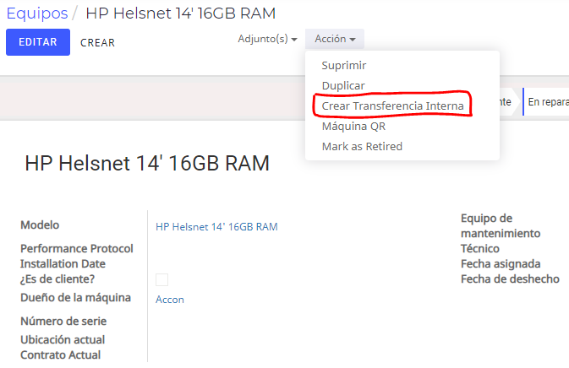Image resolution: width=569 pixels, height=368 pixels.
Task: Choose Mark as Retired option
Action: [x=362, y=146]
